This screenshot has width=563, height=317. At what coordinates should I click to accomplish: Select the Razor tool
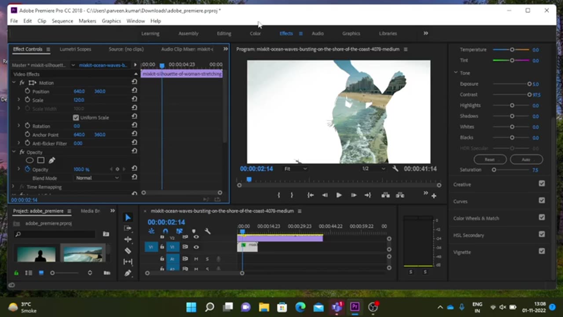[128, 251]
